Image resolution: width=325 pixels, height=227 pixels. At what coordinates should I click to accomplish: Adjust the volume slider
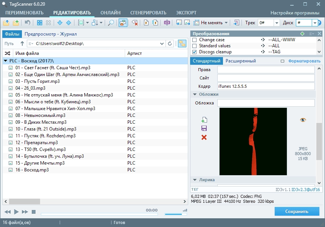(176, 215)
